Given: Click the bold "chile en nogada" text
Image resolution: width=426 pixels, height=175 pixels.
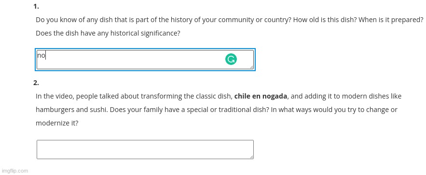Looking at the screenshot, I should (261, 97).
